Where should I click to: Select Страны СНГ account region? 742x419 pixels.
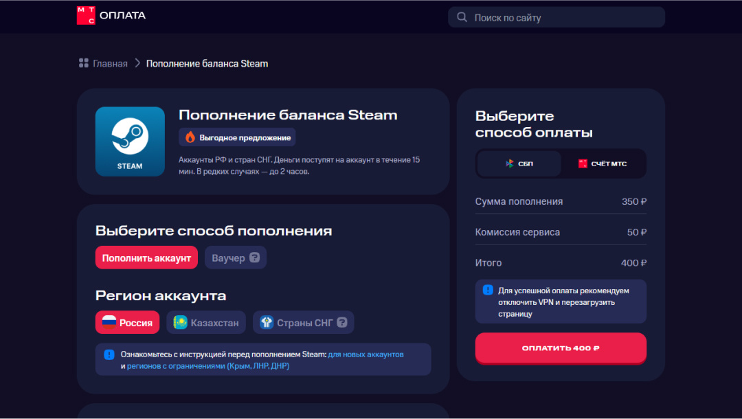pyautogui.click(x=304, y=323)
